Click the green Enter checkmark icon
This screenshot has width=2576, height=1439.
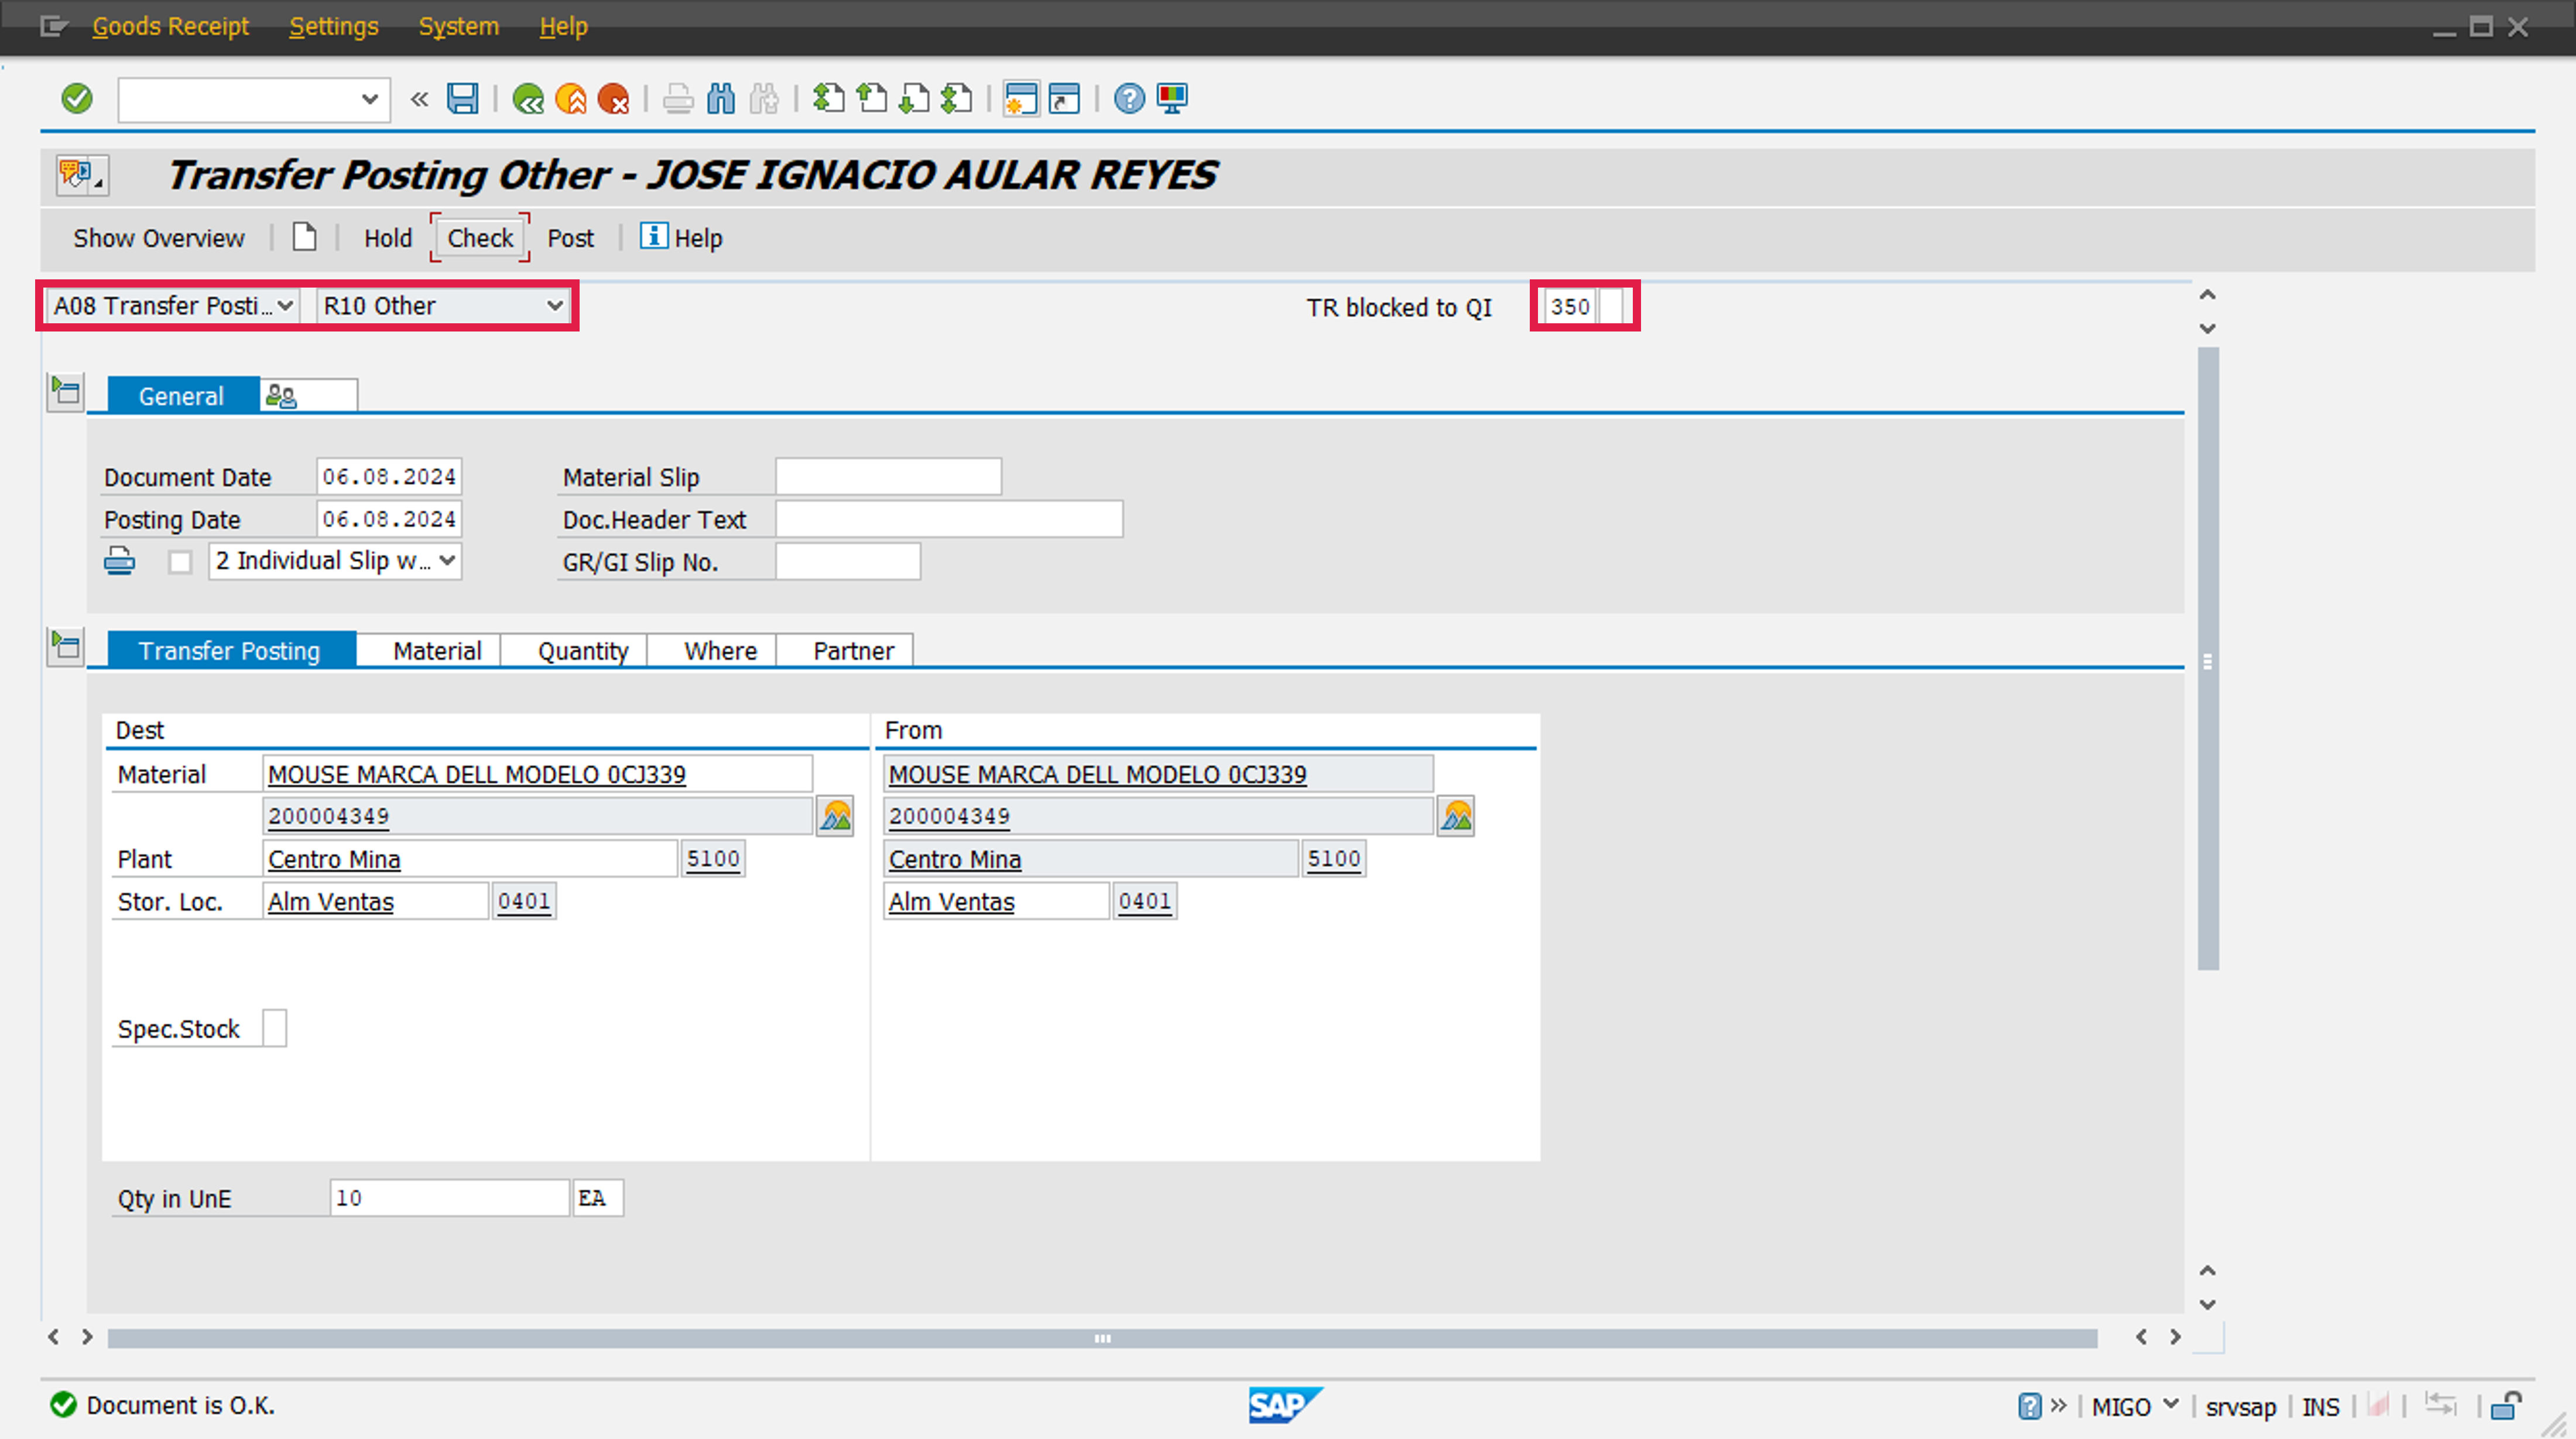[77, 98]
